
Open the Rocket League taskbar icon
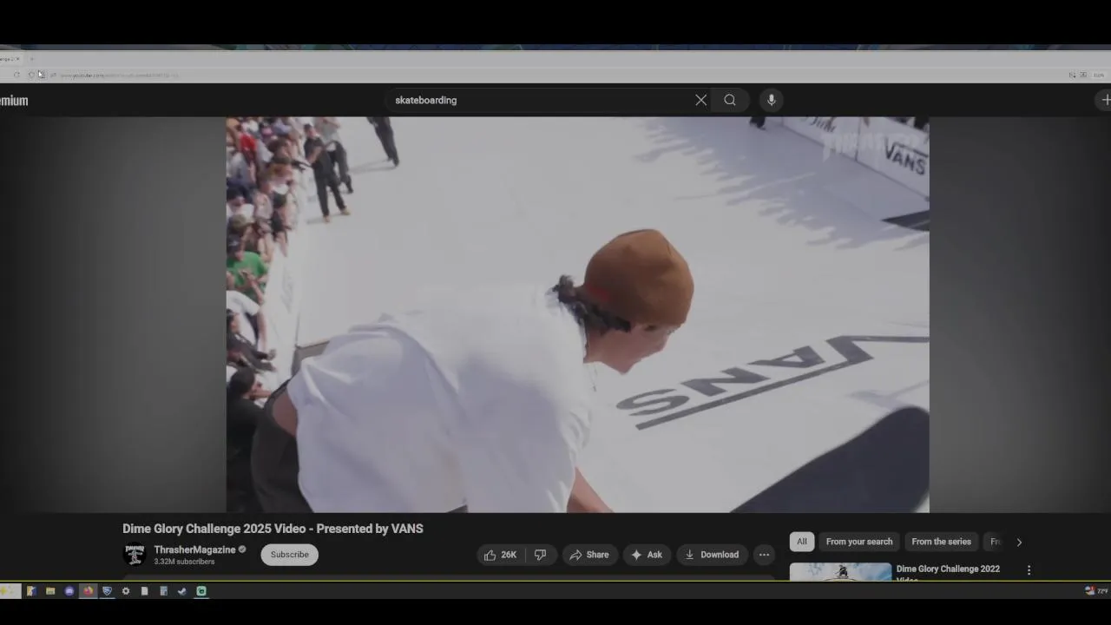tap(107, 591)
